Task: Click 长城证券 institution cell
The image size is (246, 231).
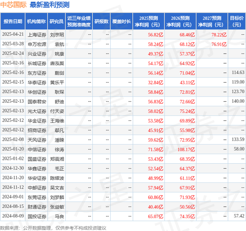Action: [37, 63]
